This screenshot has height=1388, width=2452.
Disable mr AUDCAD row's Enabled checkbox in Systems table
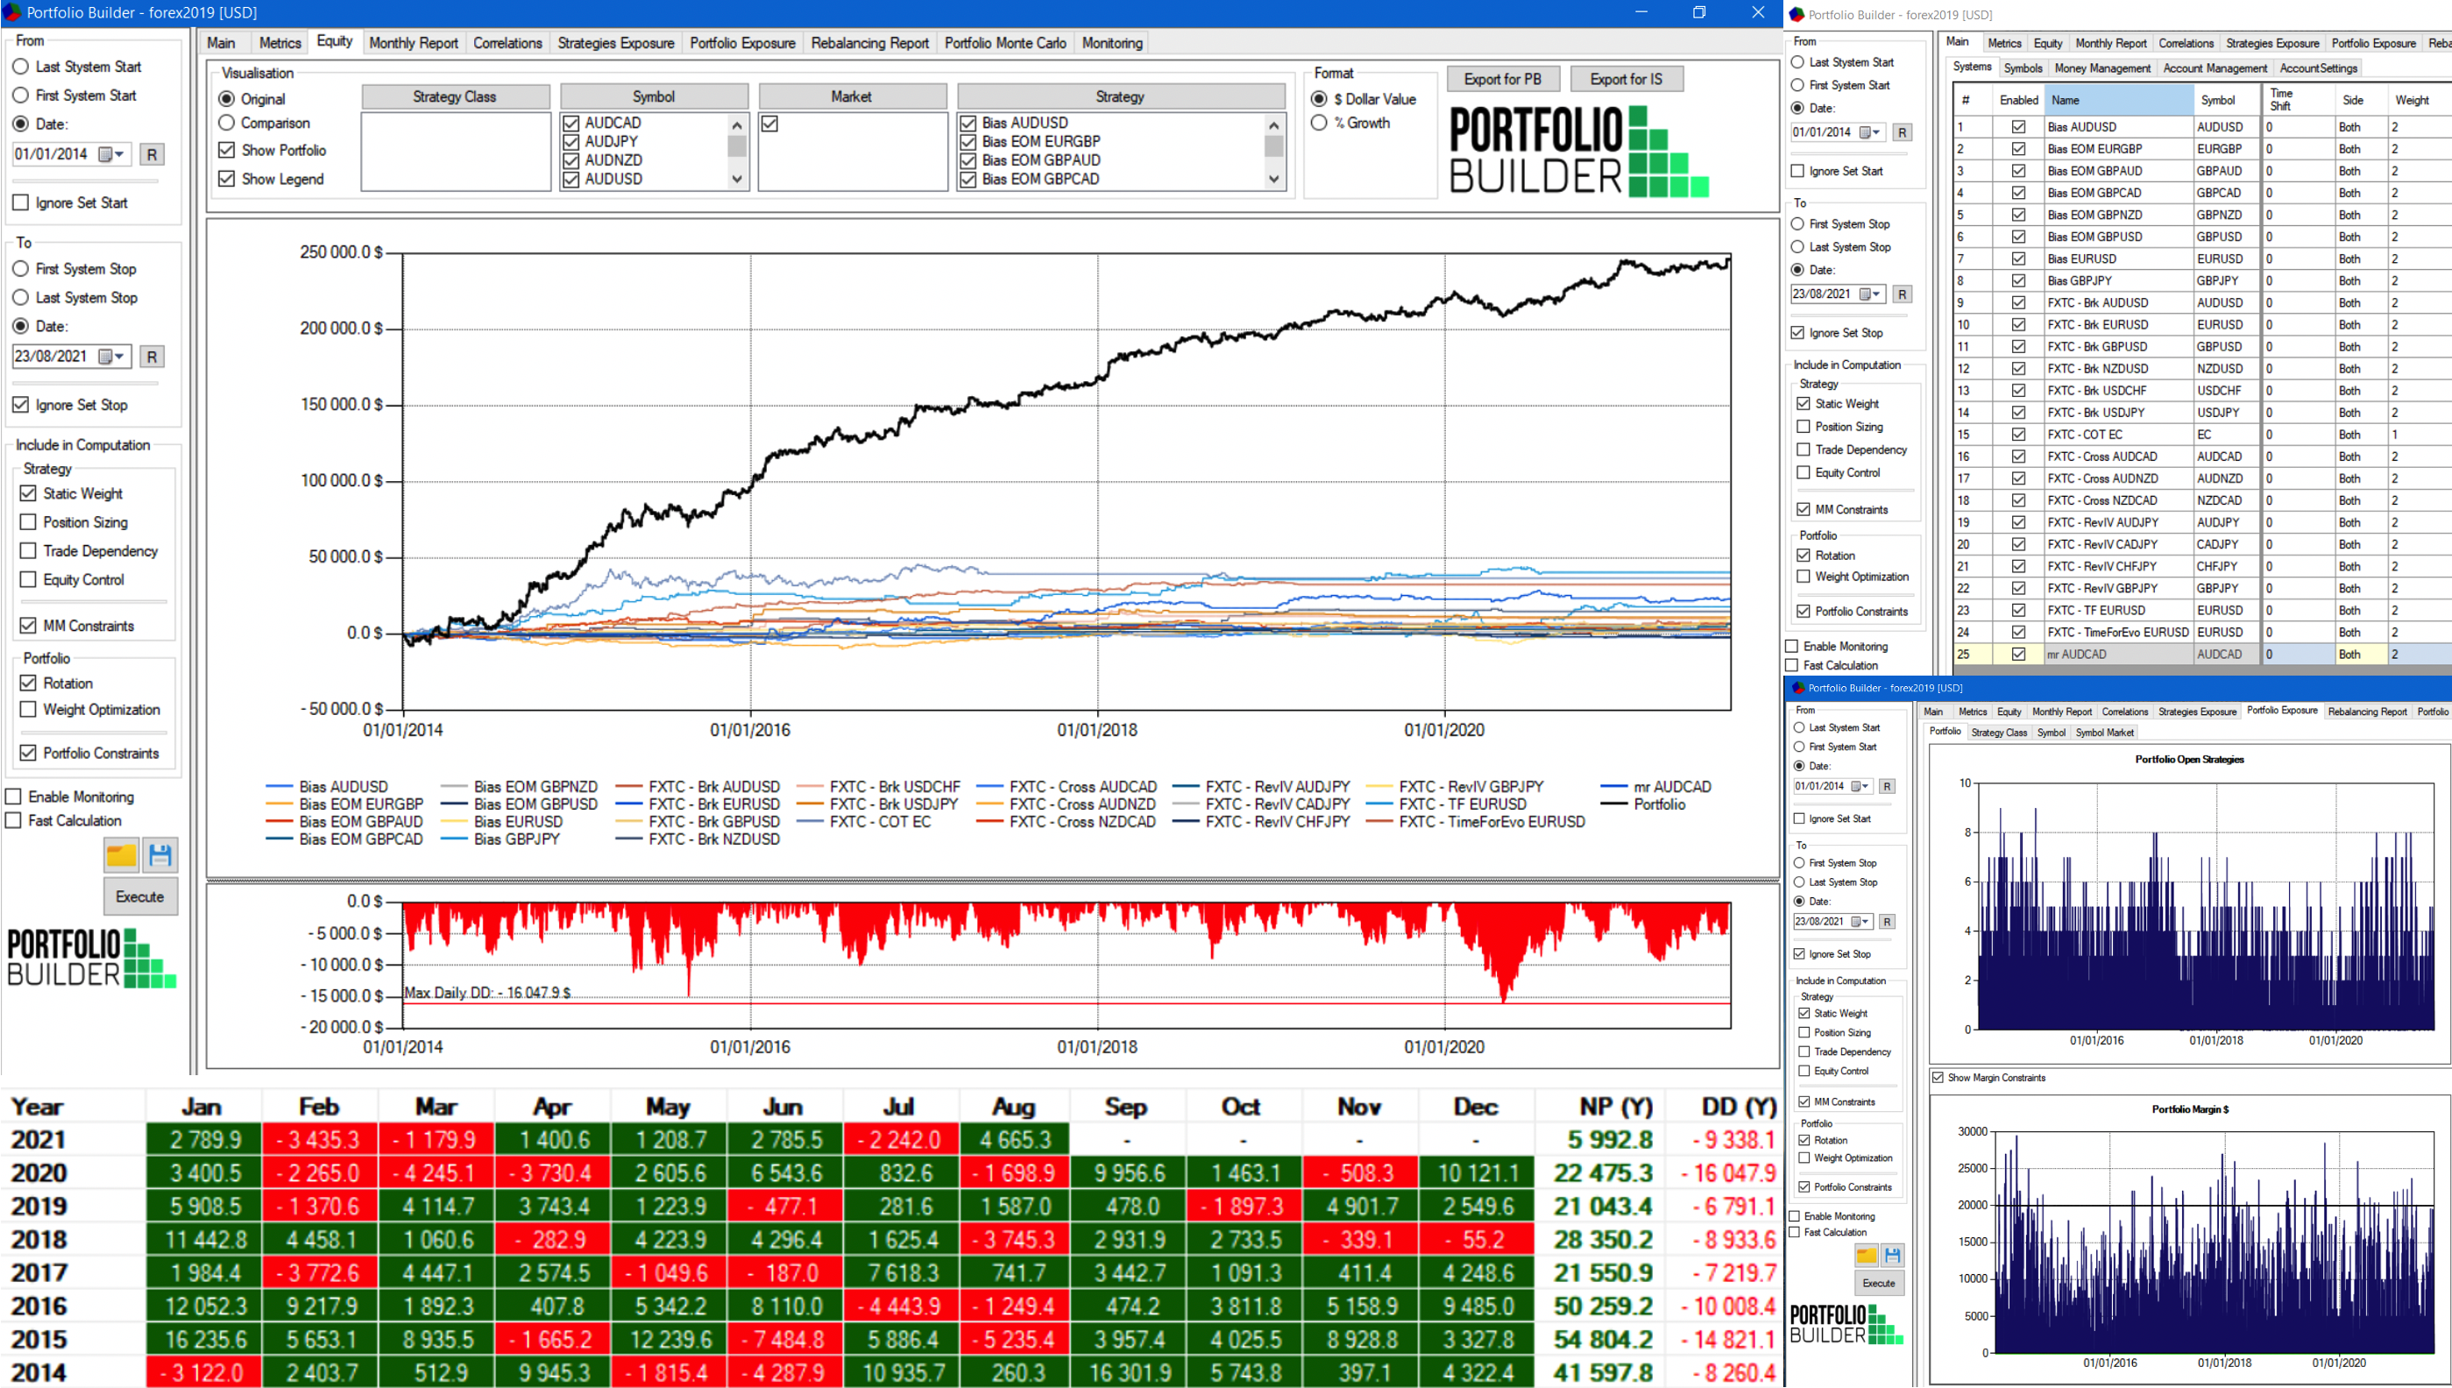pyautogui.click(x=2017, y=654)
